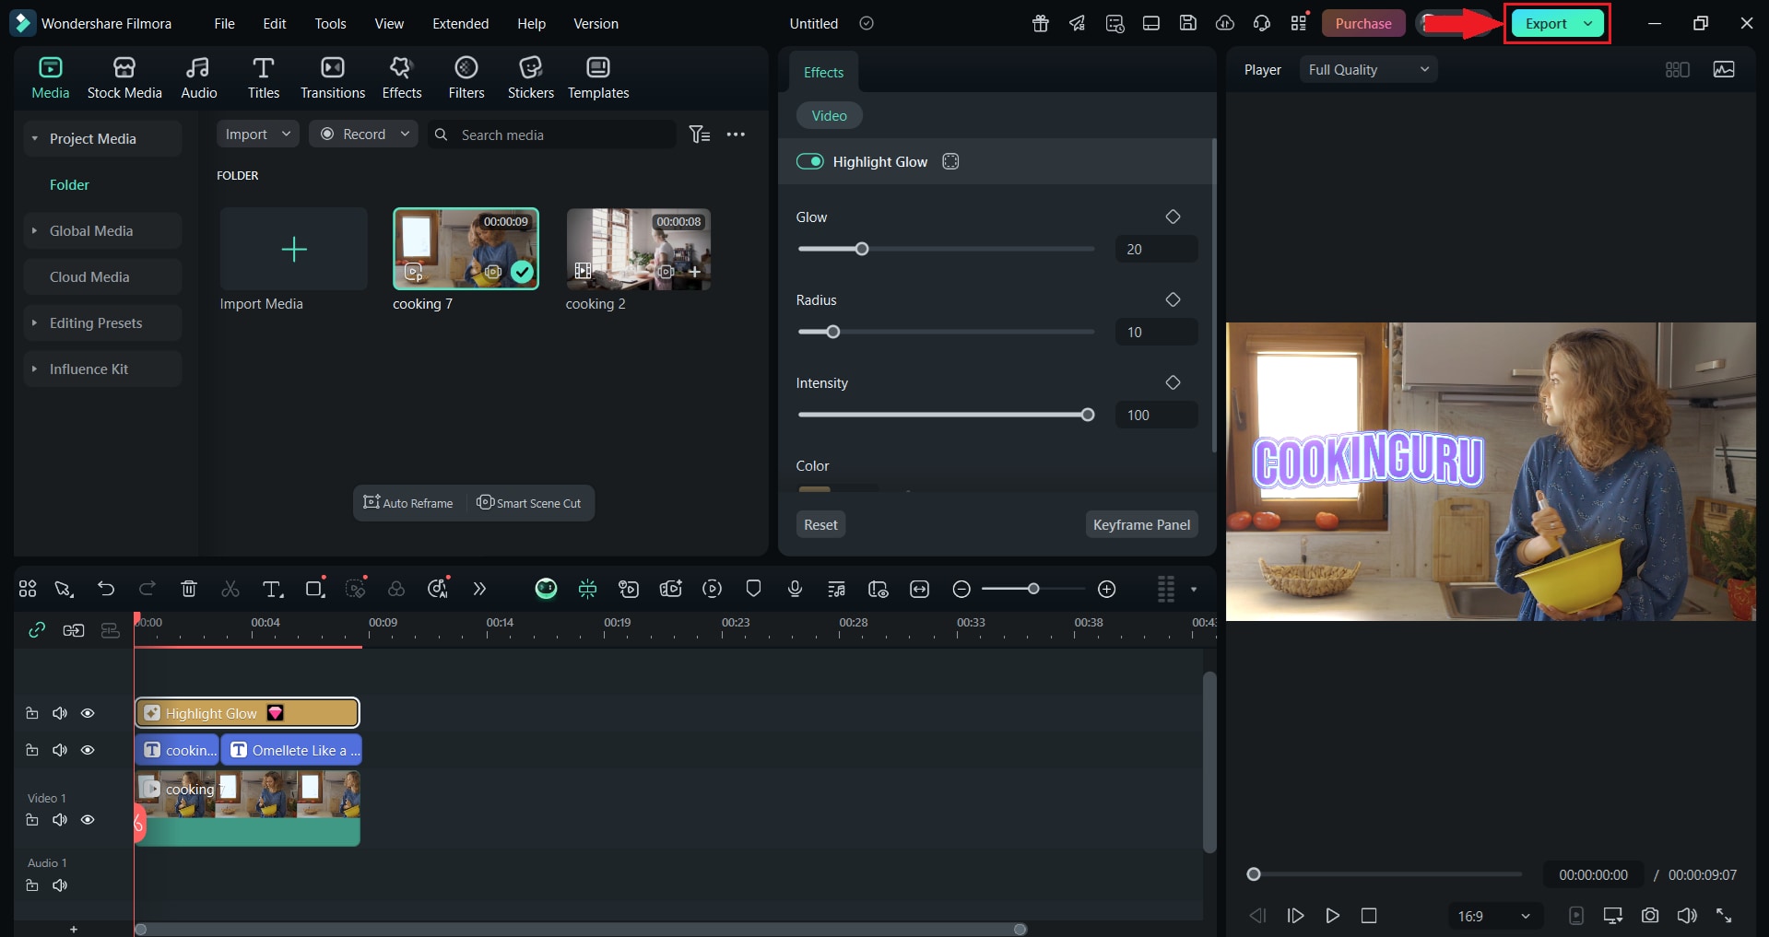Select the Titles panel
The image size is (1769, 937).
click(264, 76)
